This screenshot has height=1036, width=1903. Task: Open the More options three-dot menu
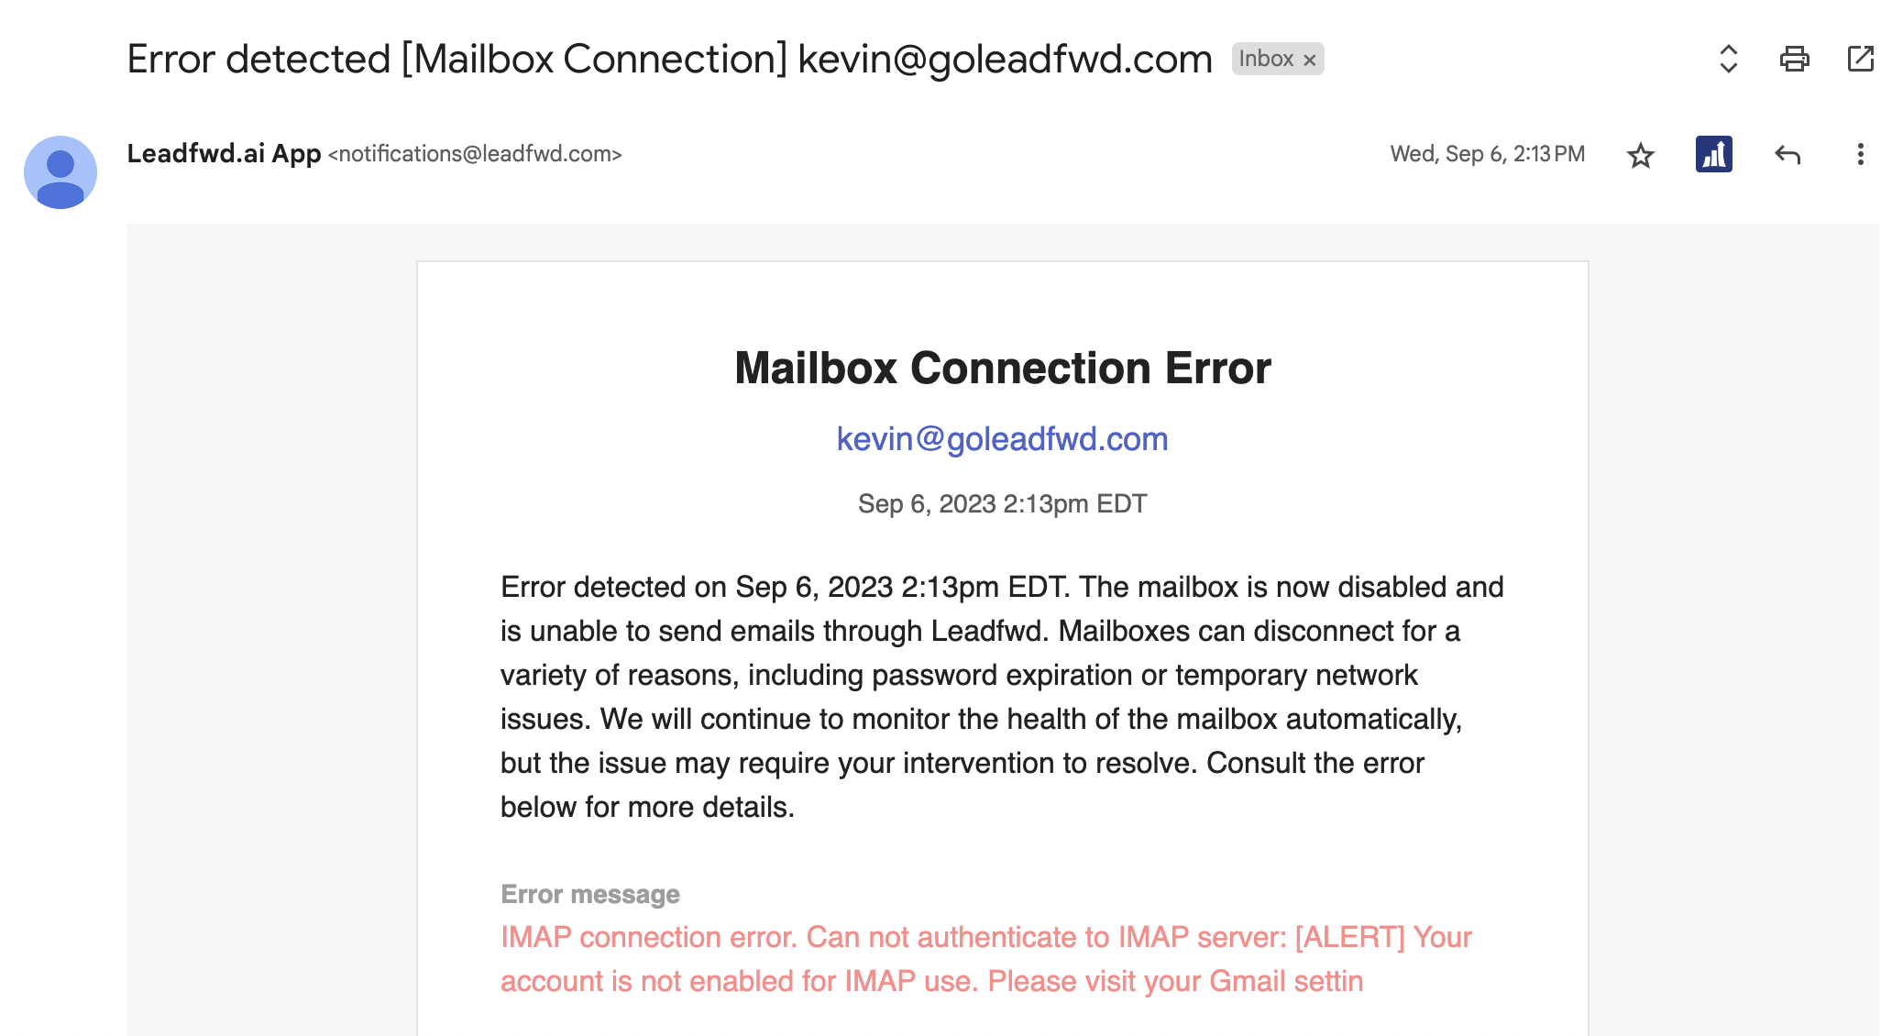1860,155
